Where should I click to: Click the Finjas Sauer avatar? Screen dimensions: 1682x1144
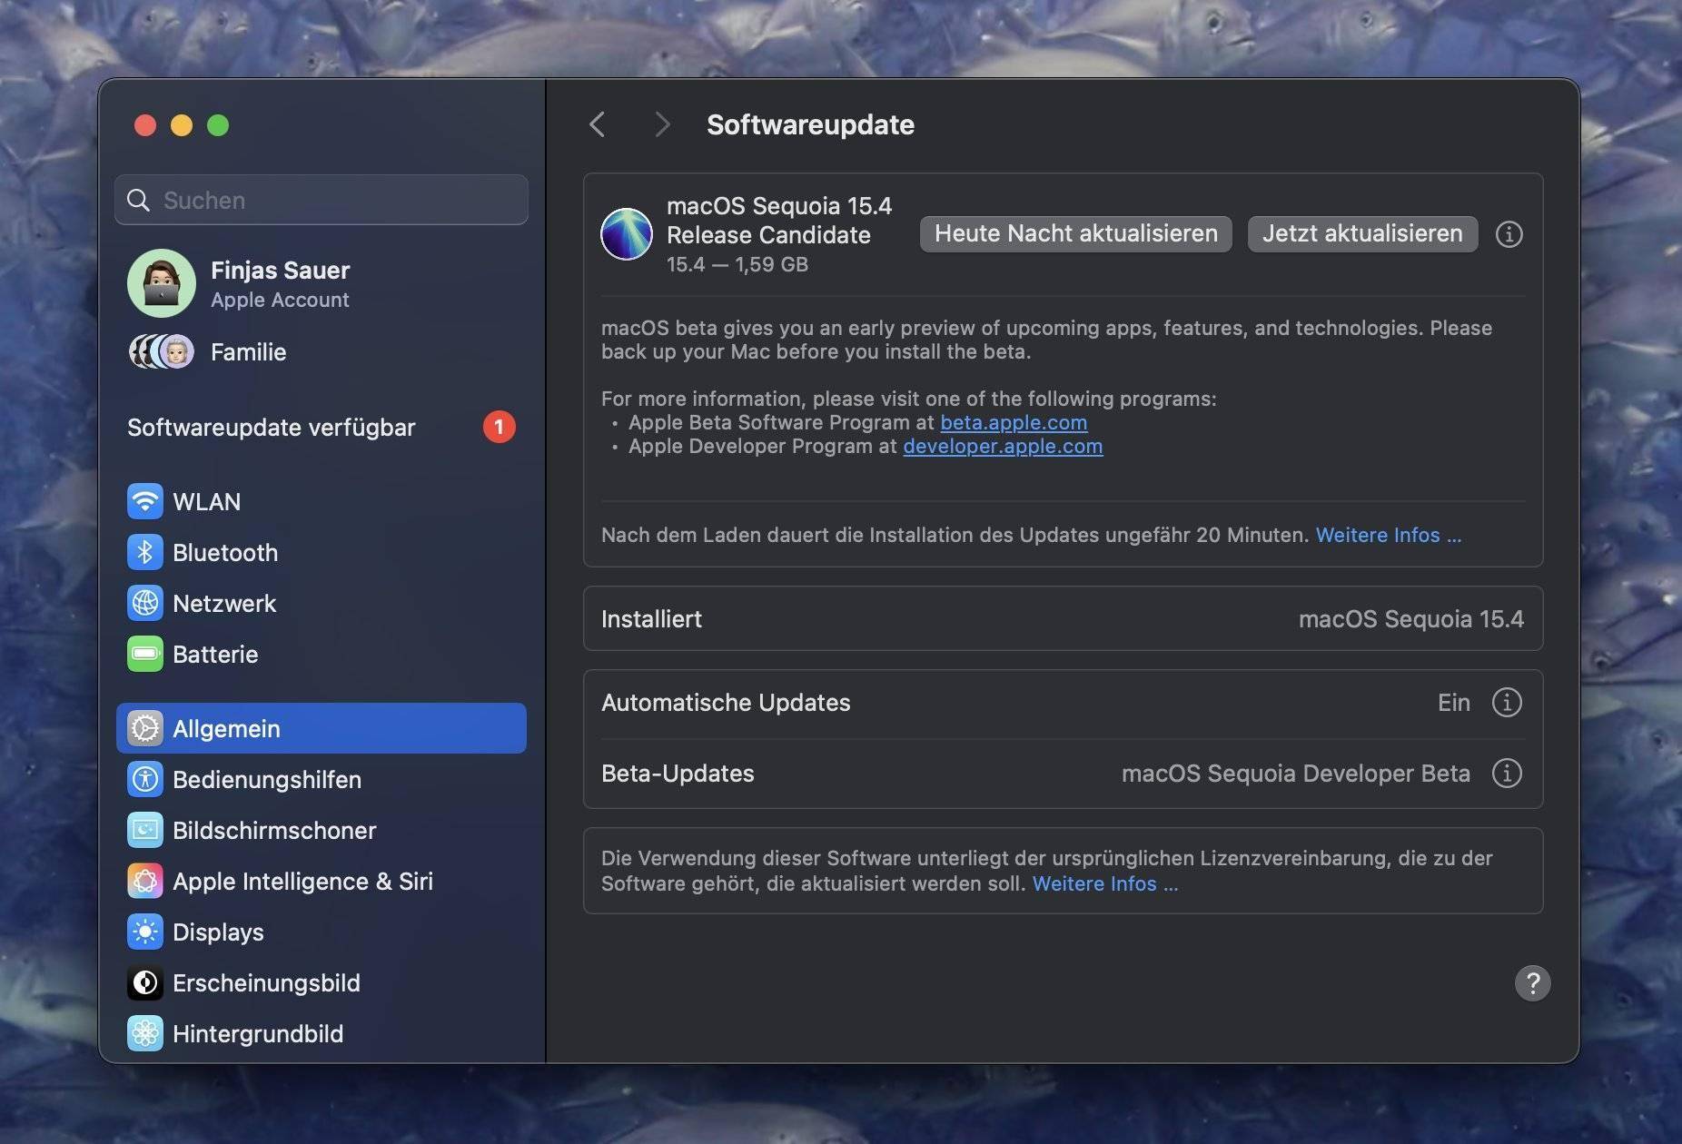[162, 283]
